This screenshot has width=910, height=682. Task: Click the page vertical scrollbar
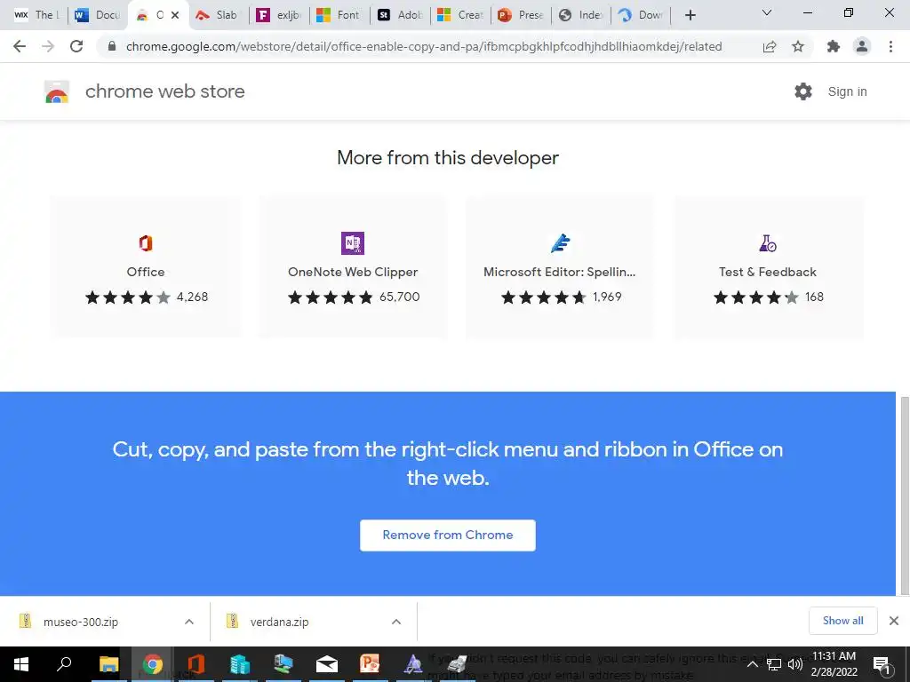pyautogui.click(x=905, y=496)
